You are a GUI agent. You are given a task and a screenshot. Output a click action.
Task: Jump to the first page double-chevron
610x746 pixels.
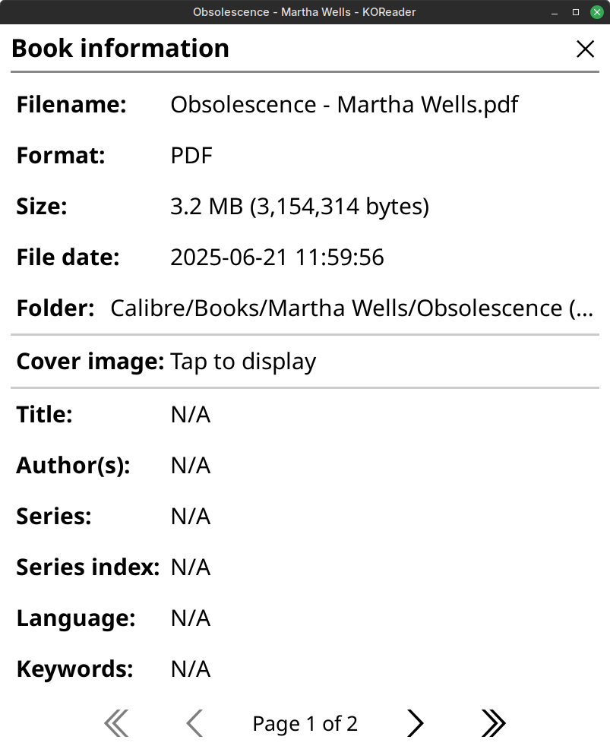coord(116,723)
